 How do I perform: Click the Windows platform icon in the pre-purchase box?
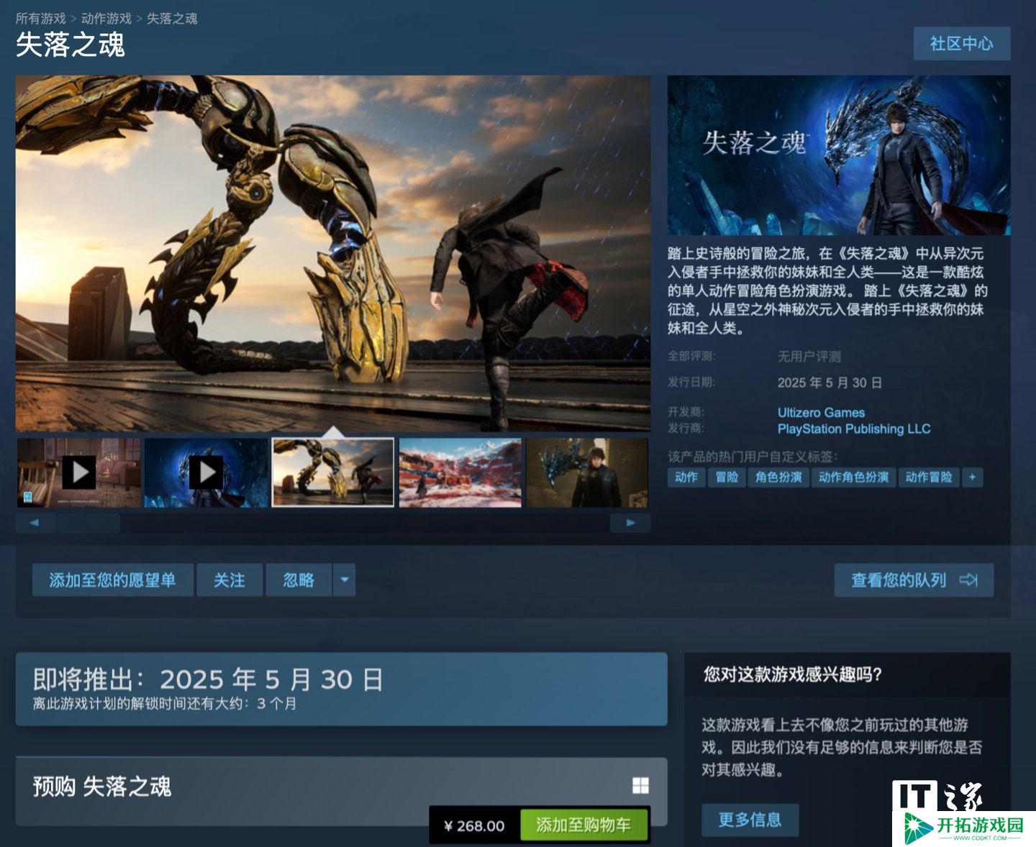(640, 786)
